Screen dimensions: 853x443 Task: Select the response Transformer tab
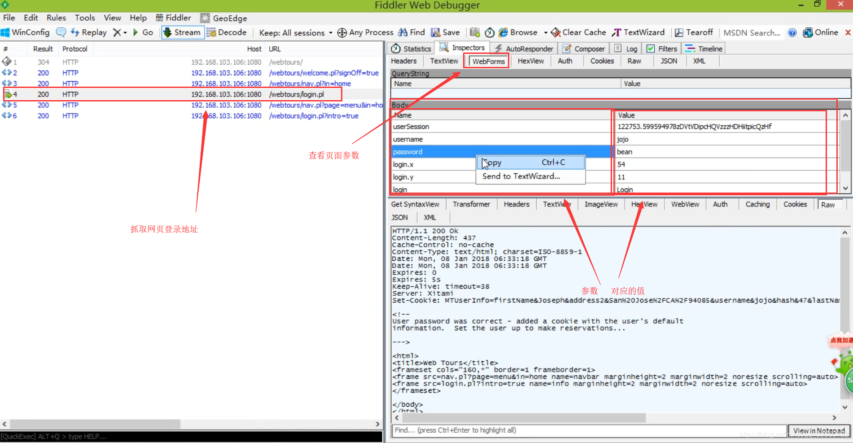(x=471, y=204)
